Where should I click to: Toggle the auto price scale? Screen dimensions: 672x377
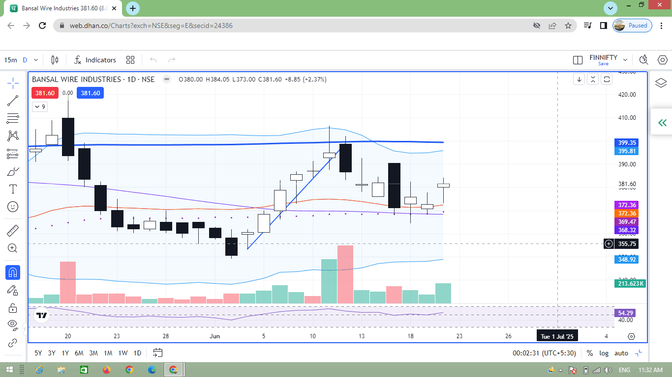pos(621,353)
